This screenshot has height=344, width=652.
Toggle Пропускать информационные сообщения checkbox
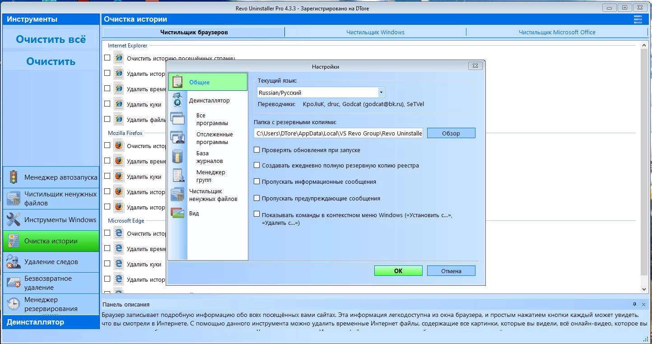[x=256, y=181]
